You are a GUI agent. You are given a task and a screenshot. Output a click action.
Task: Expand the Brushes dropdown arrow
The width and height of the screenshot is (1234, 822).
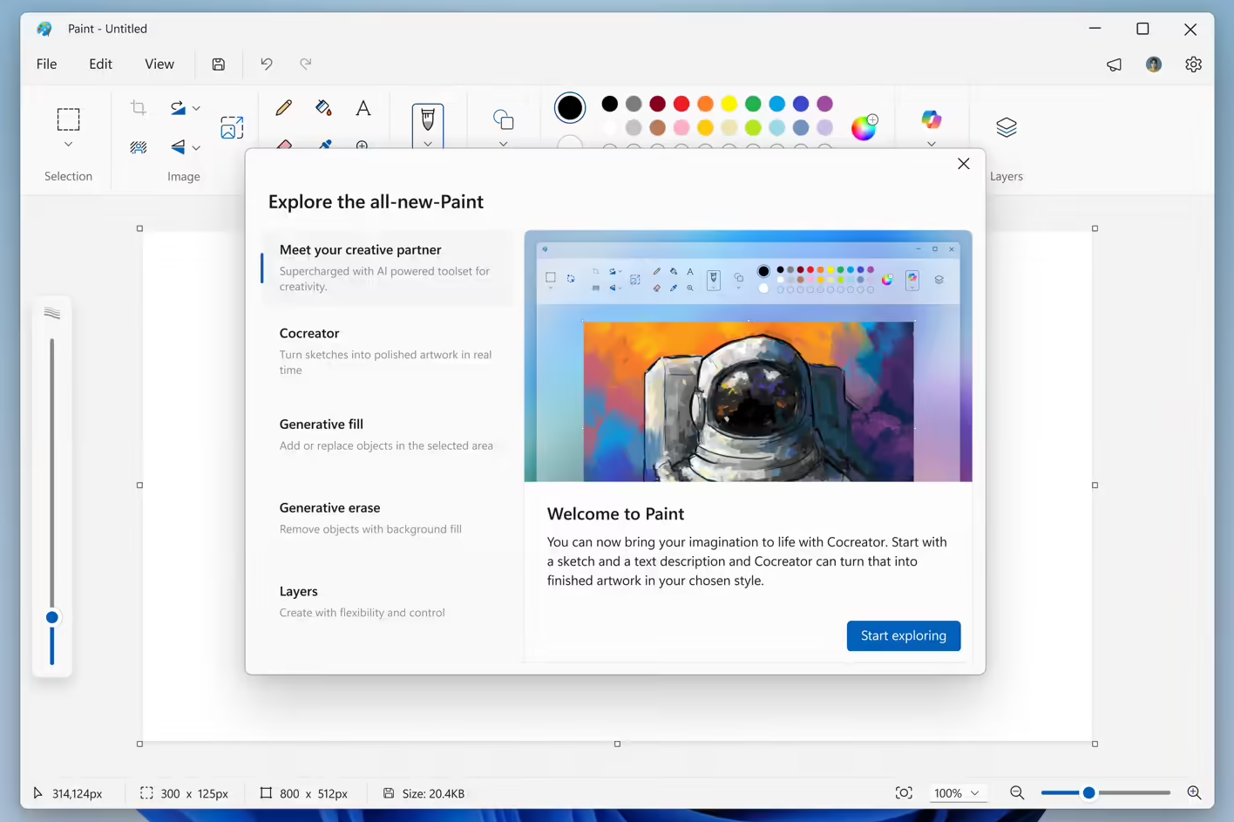pyautogui.click(x=428, y=144)
